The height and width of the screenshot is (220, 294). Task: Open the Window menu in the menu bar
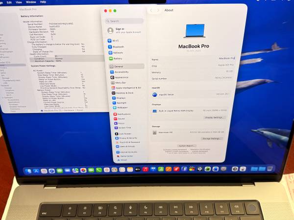pos(30,2)
